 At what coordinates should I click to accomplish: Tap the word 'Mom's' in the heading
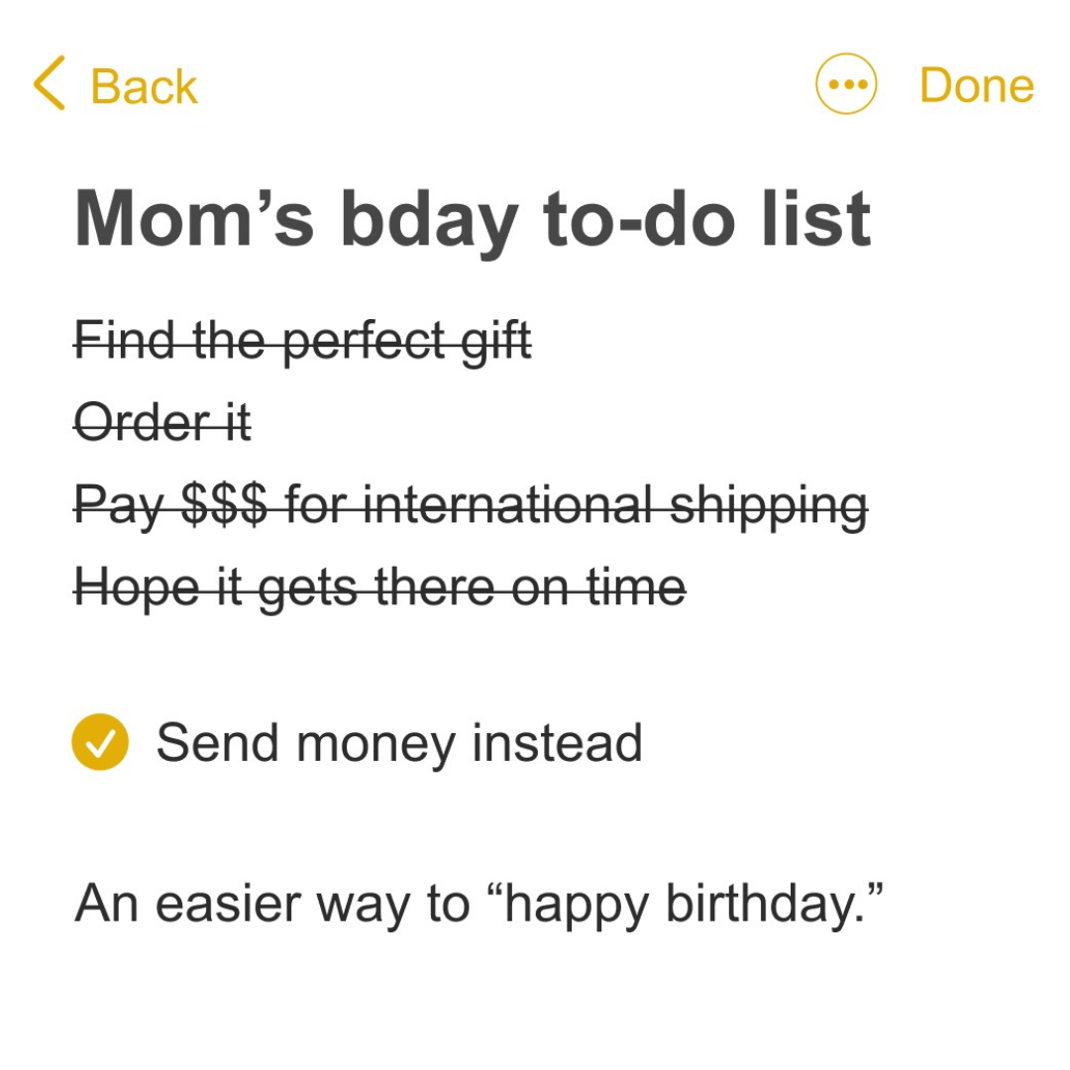coord(194,219)
